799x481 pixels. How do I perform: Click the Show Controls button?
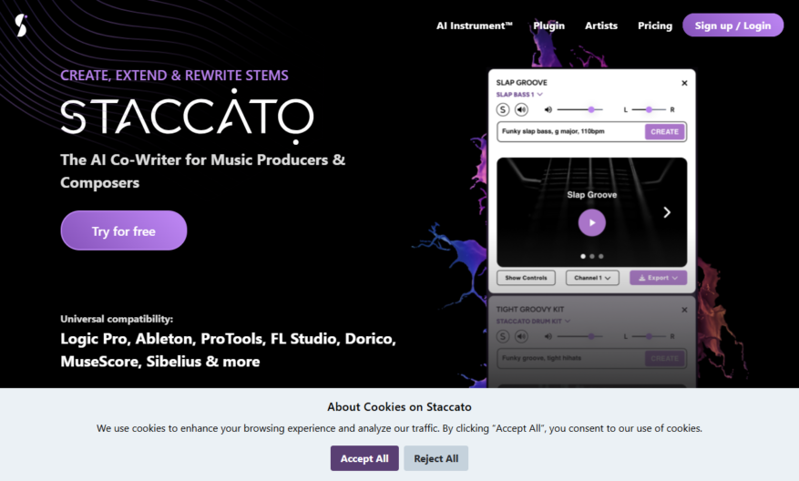pyautogui.click(x=526, y=278)
